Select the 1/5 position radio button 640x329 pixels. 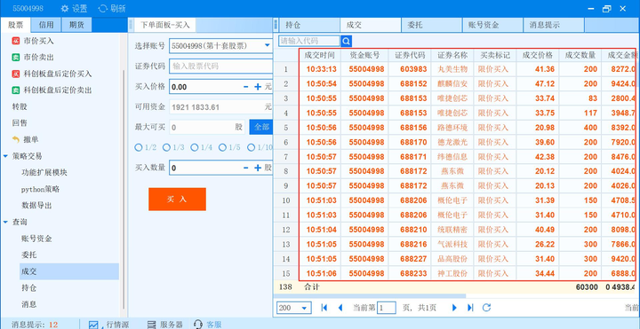(x=222, y=147)
